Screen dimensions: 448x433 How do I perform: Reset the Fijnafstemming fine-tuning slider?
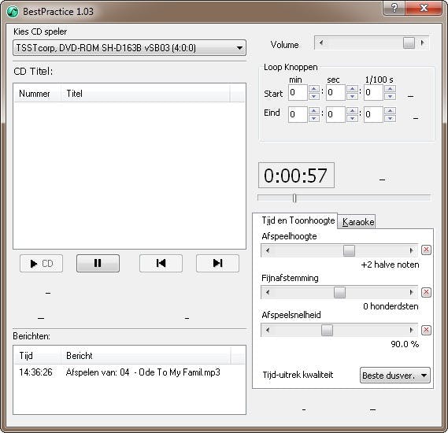pyautogui.click(x=426, y=292)
